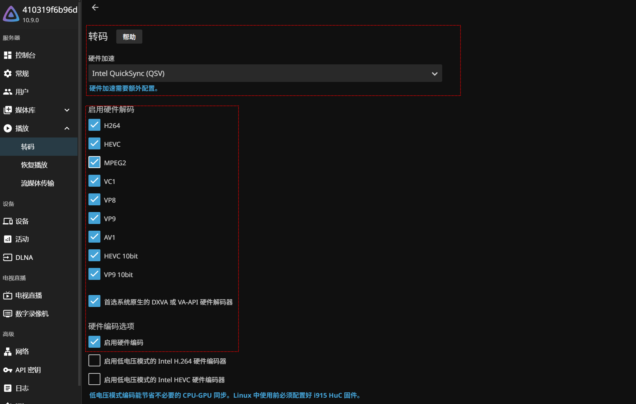Screen dimensions: 636x404
Task: Disable AV1 hardware decoding
Action: 94,237
